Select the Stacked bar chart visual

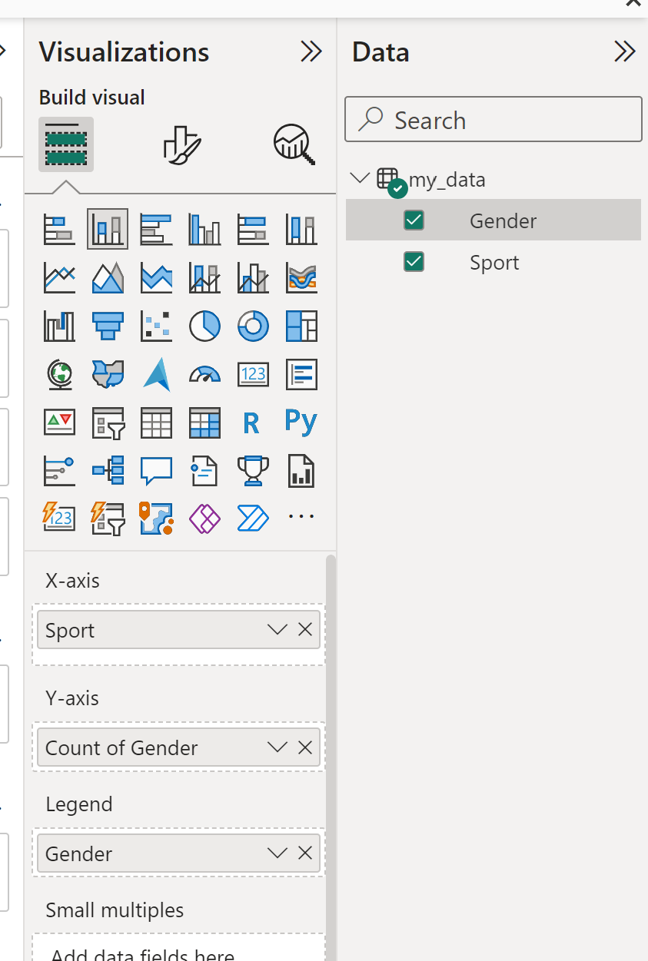tap(59, 230)
